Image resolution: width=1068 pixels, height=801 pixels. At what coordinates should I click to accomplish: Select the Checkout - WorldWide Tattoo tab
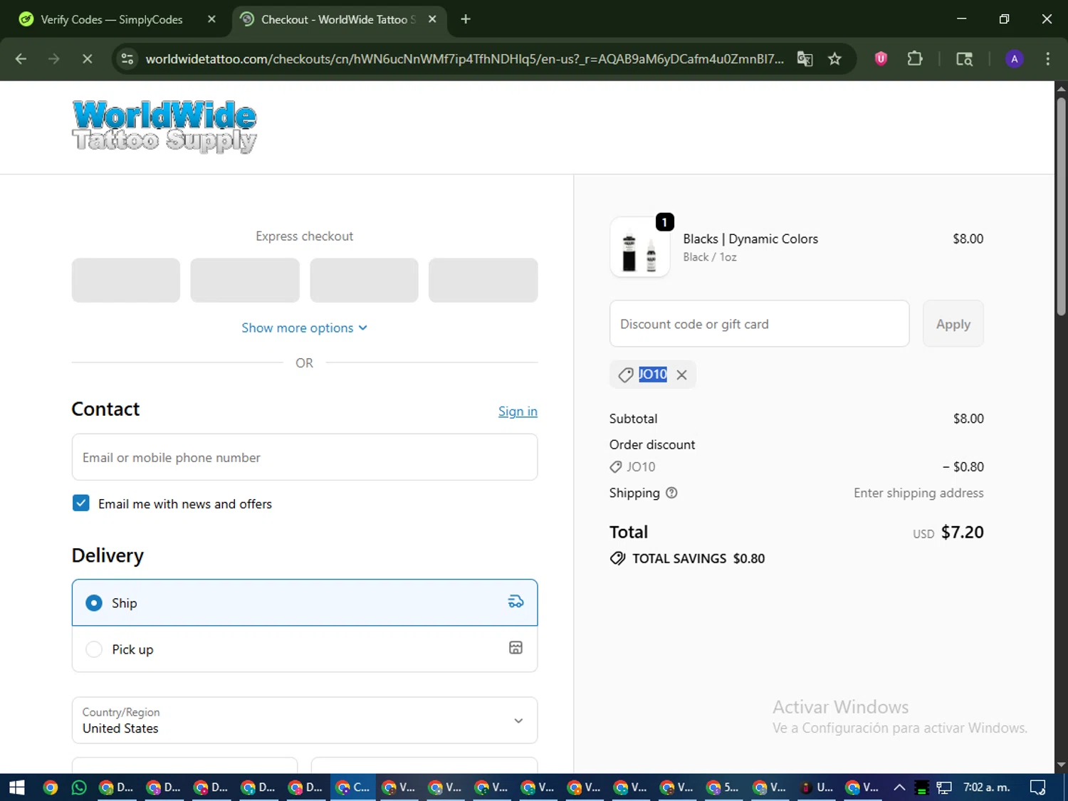tap(339, 19)
